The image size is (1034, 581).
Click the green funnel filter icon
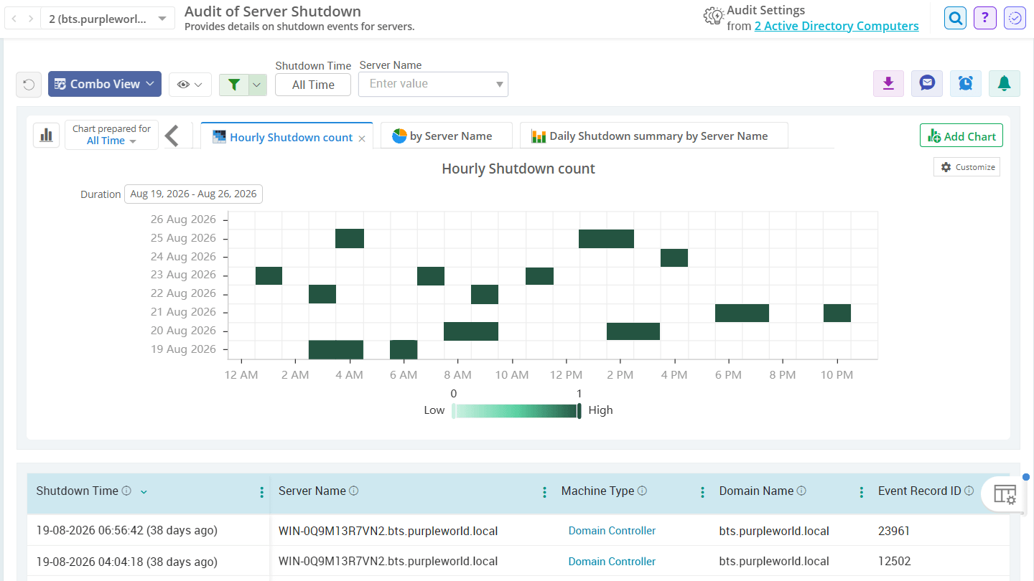pos(233,85)
